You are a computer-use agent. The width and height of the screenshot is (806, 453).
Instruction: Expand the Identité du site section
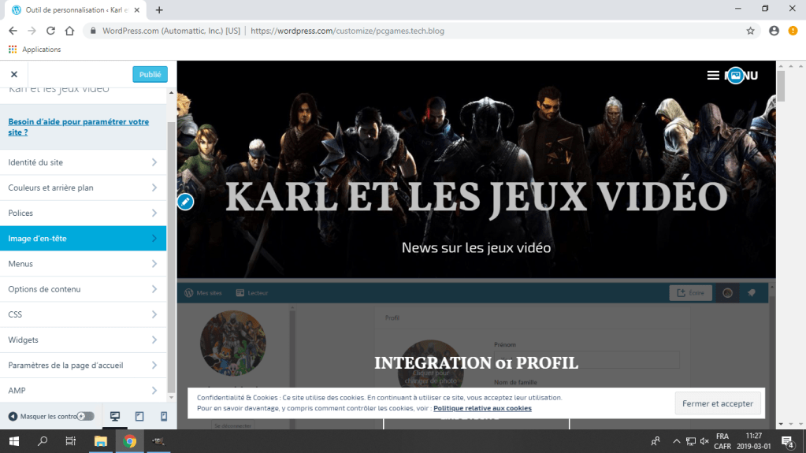pyautogui.click(x=83, y=162)
